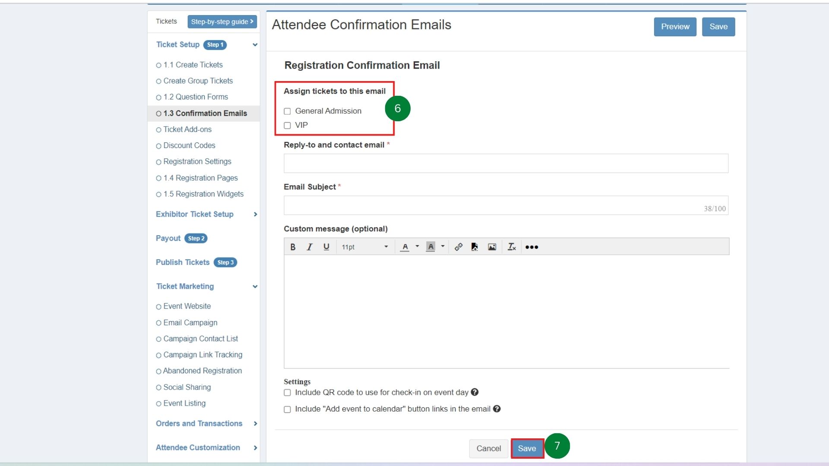This screenshot has height=466, width=829.
Task: Open the Step-by-step guide
Action: coord(222,22)
